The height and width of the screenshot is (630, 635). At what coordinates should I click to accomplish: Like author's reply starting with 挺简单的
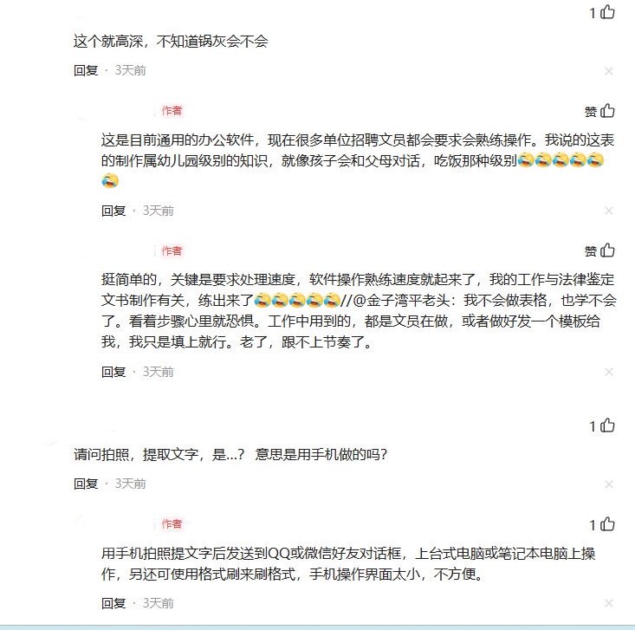[607, 250]
